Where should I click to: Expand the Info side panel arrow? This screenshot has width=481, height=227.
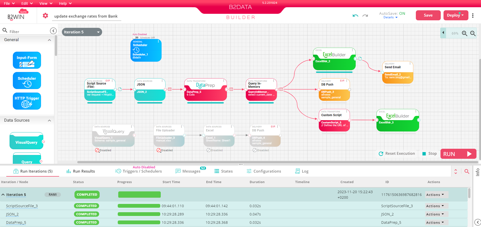[477, 222]
